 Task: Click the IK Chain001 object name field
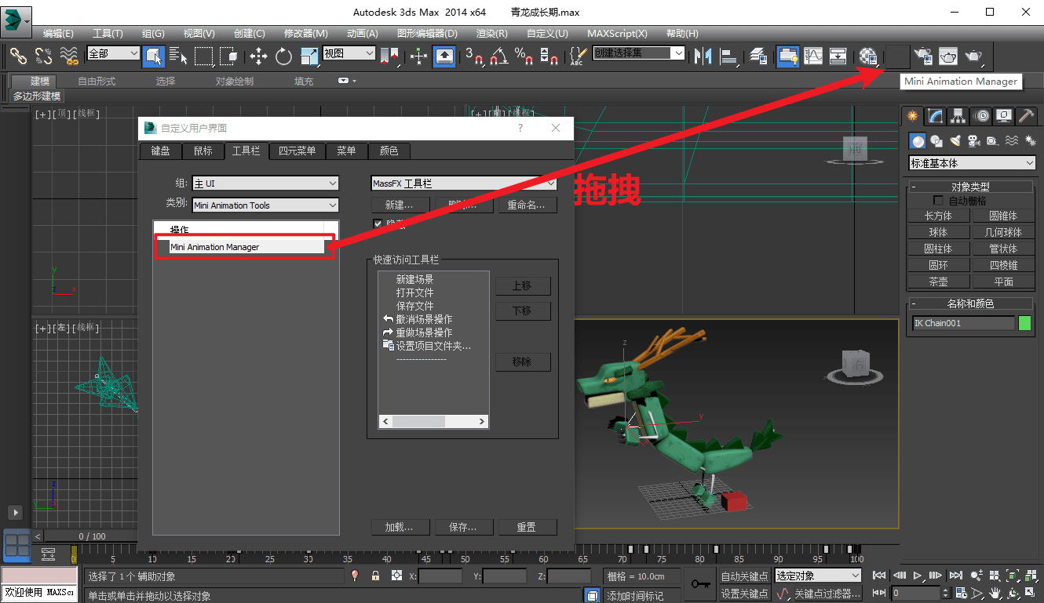coord(964,323)
